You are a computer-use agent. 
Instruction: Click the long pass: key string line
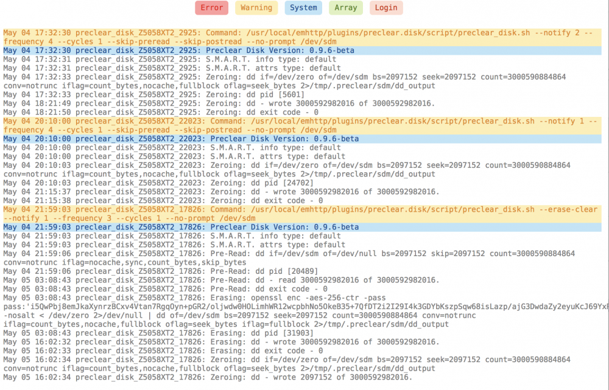tap(306, 307)
